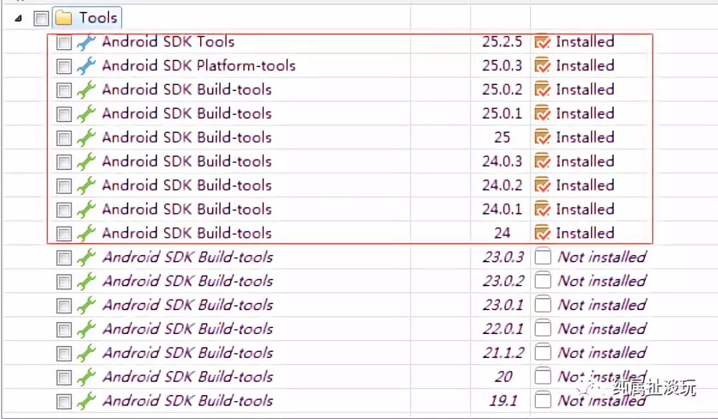Click green wrench icon of Build-tools 24.0.3

tap(86, 161)
